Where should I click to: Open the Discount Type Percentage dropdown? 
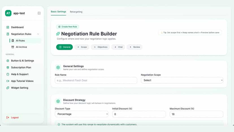(x=82, y=114)
